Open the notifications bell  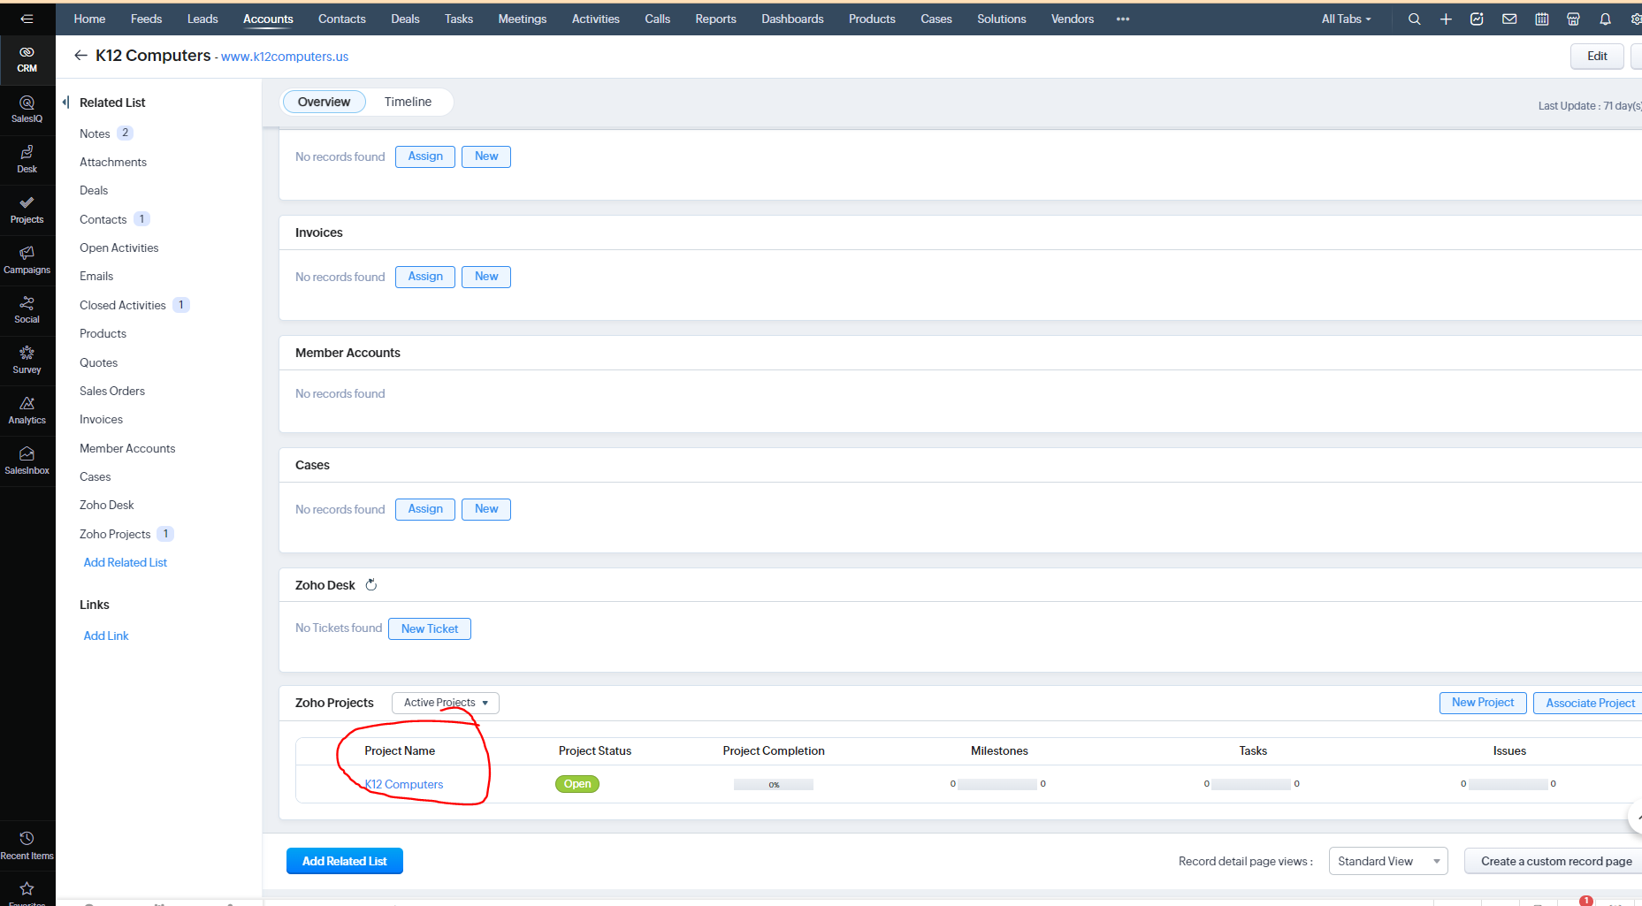click(x=1606, y=19)
